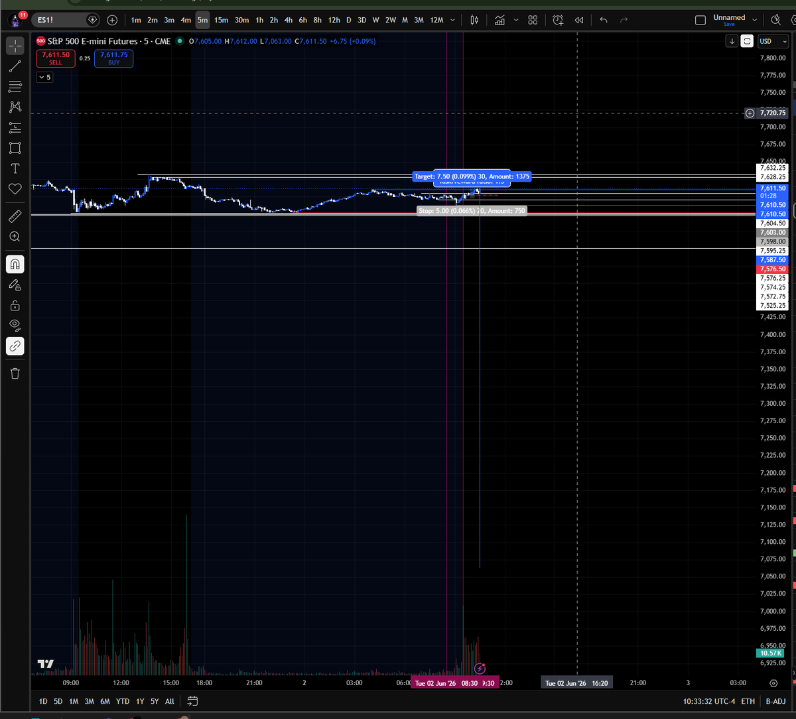Viewport: 796px width, 719px height.
Task: Select the 1D date range
Action: coord(43,701)
